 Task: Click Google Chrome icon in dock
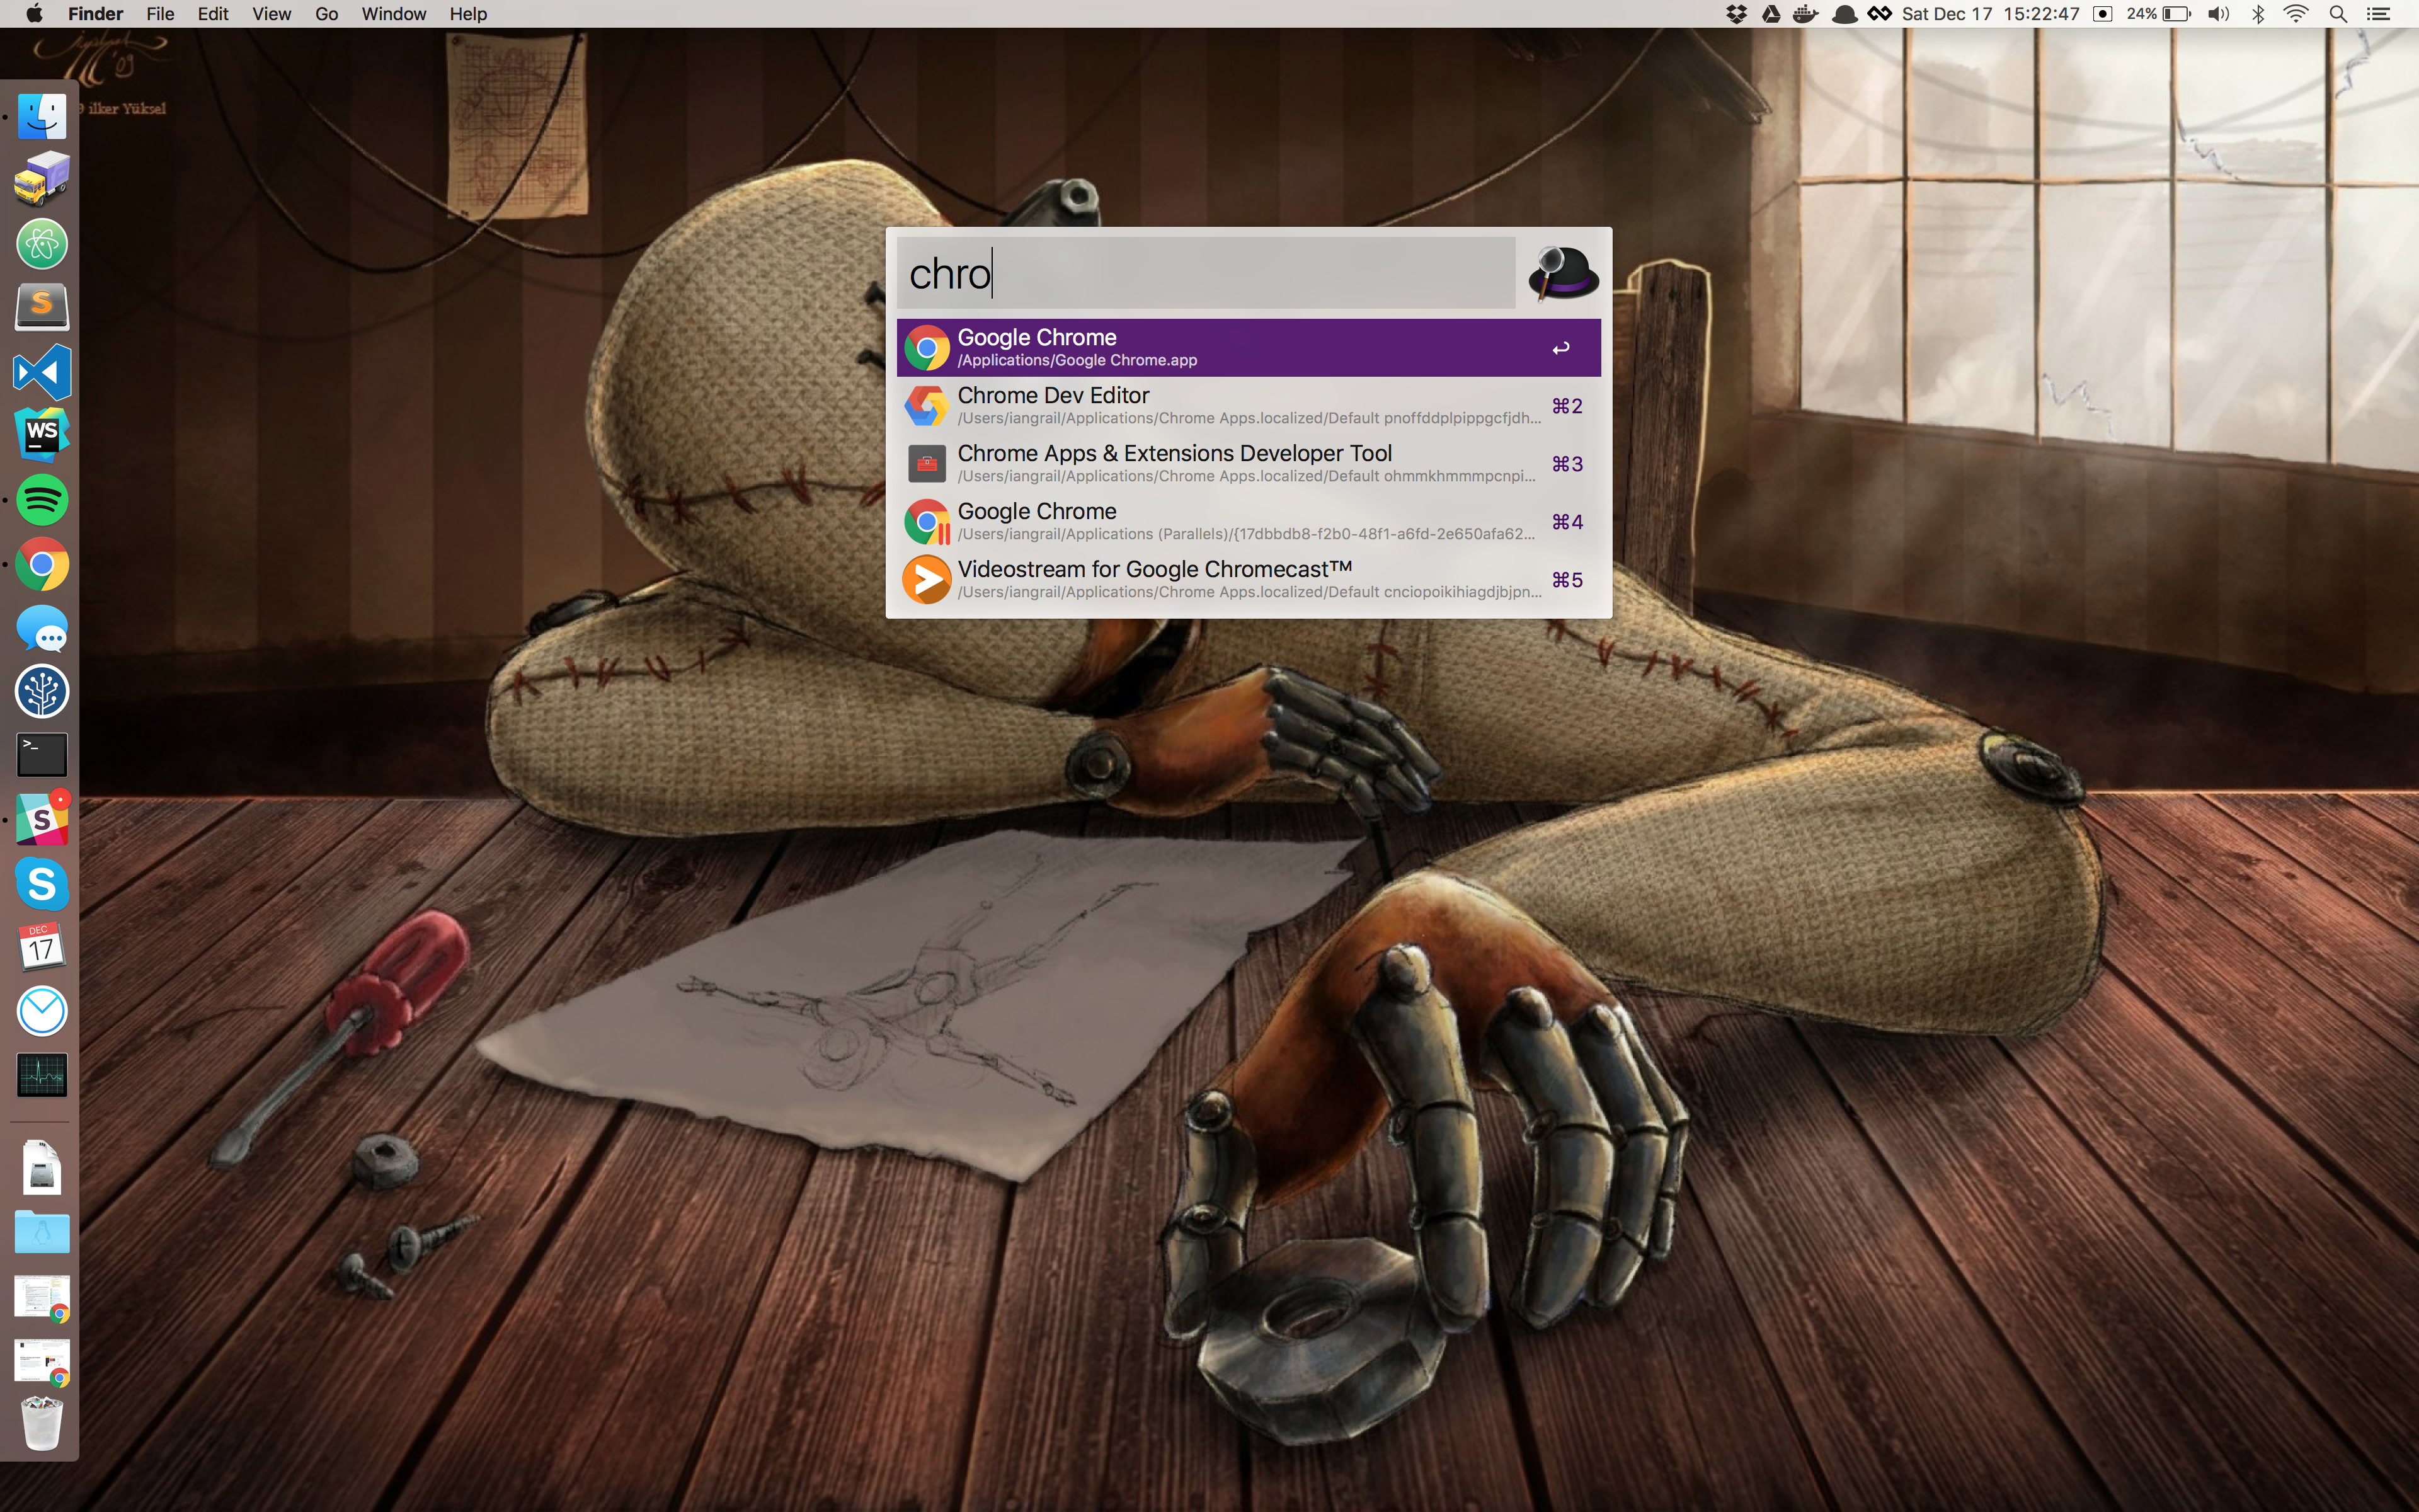tap(42, 564)
